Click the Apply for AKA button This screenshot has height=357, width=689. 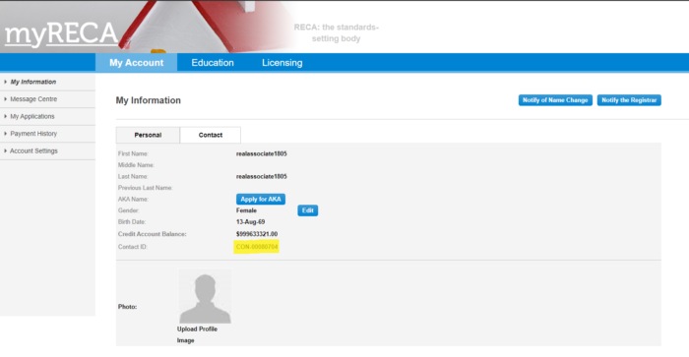[x=261, y=200]
